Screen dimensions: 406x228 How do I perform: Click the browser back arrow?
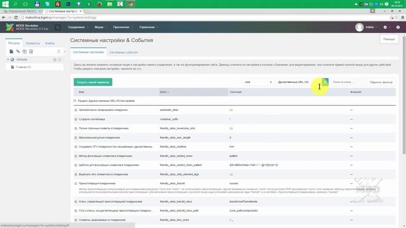tap(4, 17)
